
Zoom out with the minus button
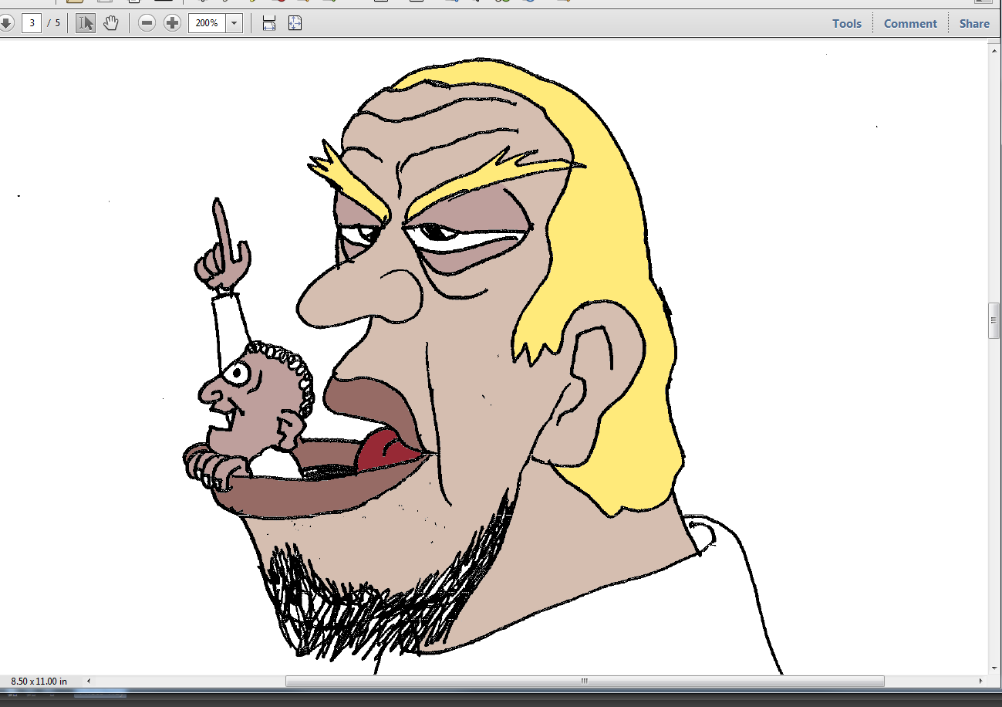147,23
